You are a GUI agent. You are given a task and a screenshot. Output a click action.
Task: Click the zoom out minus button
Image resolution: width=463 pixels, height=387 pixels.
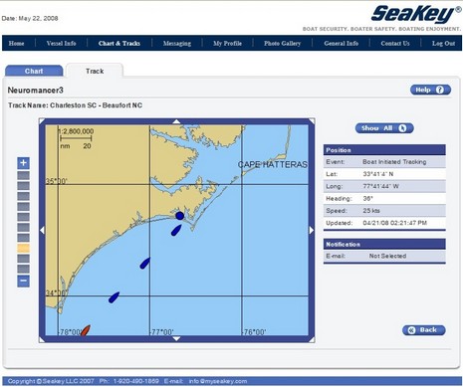click(x=23, y=281)
